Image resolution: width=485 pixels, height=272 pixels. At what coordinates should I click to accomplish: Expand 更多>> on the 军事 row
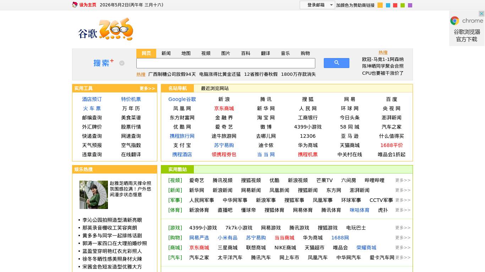coord(403,200)
